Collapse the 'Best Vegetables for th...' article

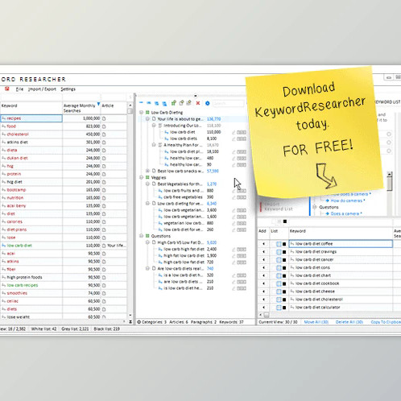pyautogui.click(x=147, y=184)
